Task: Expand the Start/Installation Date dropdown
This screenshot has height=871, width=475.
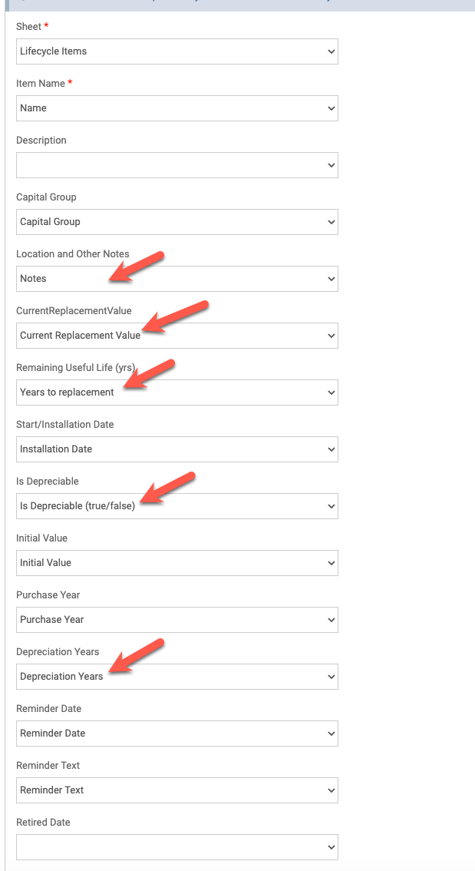Action: pos(176,449)
